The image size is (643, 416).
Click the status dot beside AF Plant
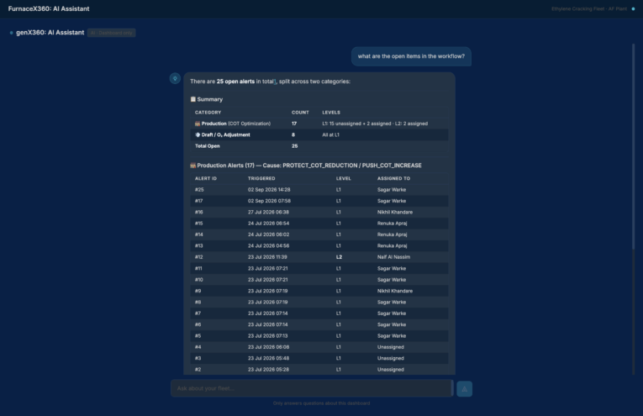coord(633,8)
